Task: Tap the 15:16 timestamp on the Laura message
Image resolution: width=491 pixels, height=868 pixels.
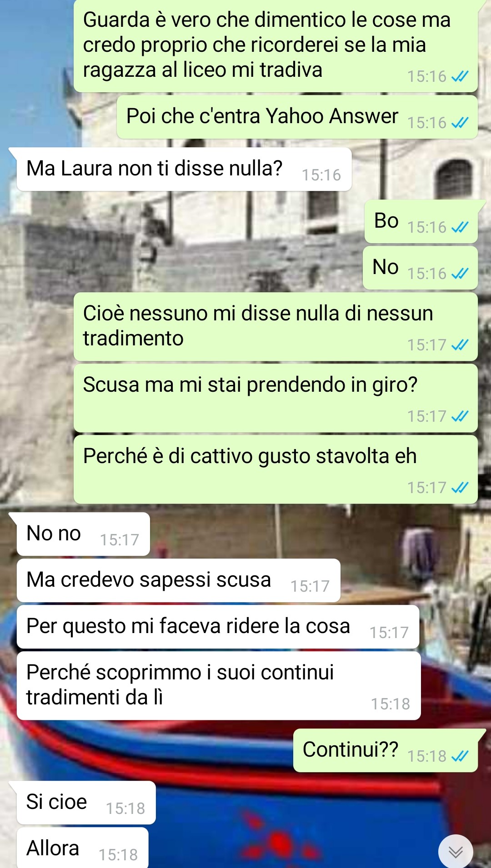Action: click(321, 175)
